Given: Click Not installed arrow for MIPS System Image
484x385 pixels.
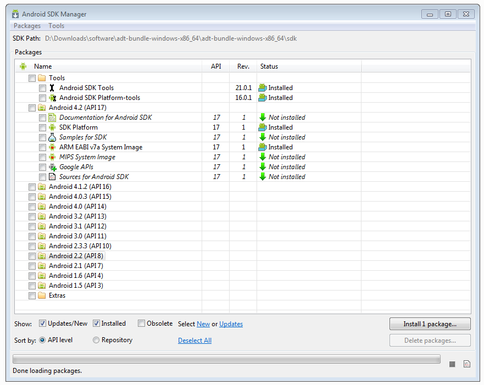Looking at the screenshot, I should pos(263,157).
